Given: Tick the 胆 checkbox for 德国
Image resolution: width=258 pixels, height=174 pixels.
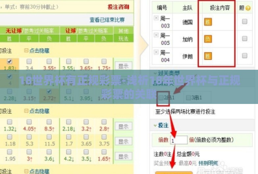Looking at the screenshot, I should 245,21.
